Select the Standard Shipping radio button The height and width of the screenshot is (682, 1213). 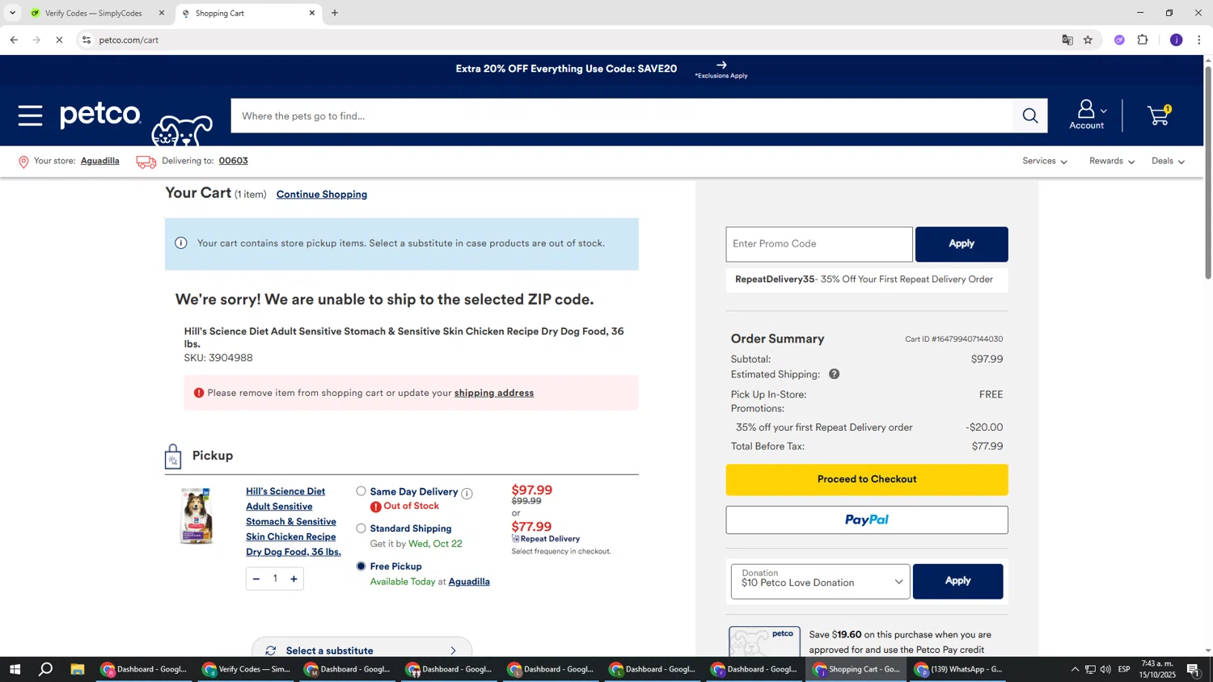coord(361,528)
